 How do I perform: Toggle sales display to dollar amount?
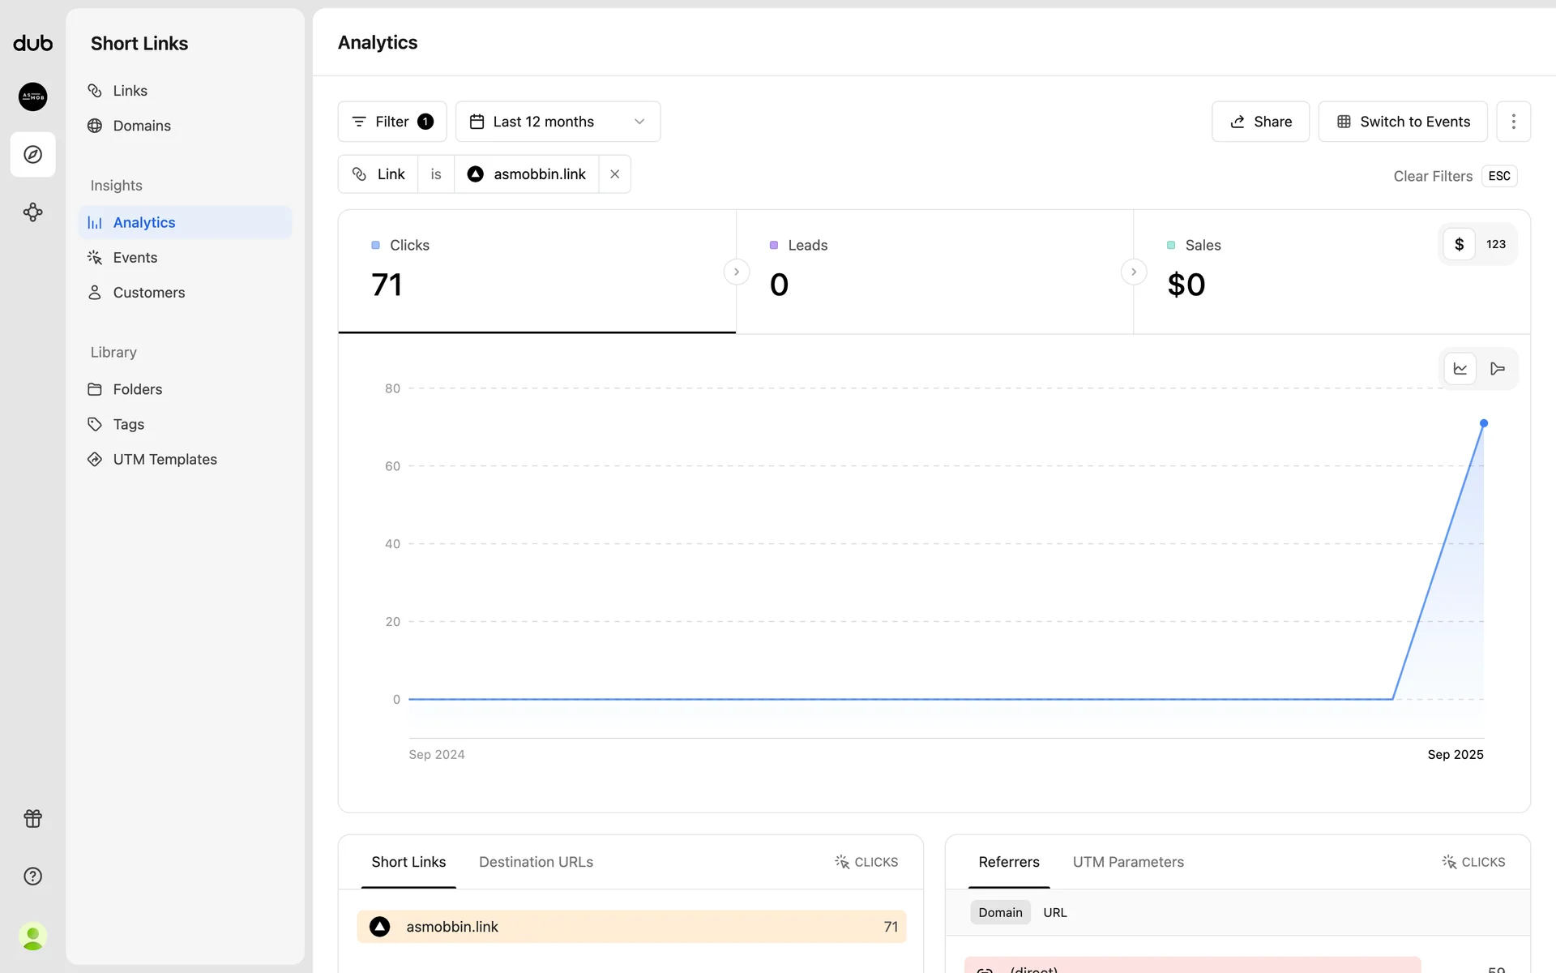click(1459, 244)
